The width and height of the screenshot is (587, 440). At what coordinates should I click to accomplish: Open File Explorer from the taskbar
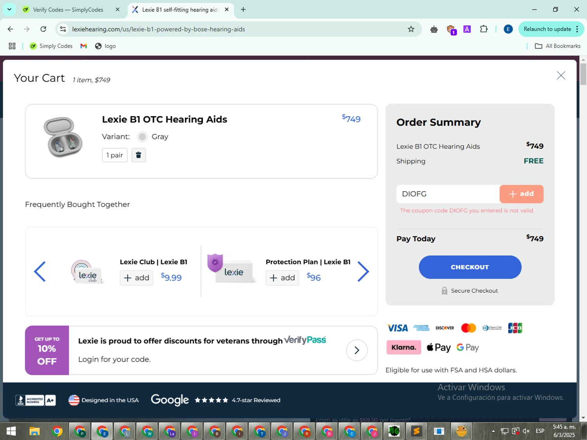point(34,431)
